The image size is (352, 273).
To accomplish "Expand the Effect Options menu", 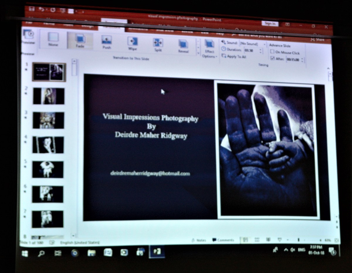I will (209, 49).
